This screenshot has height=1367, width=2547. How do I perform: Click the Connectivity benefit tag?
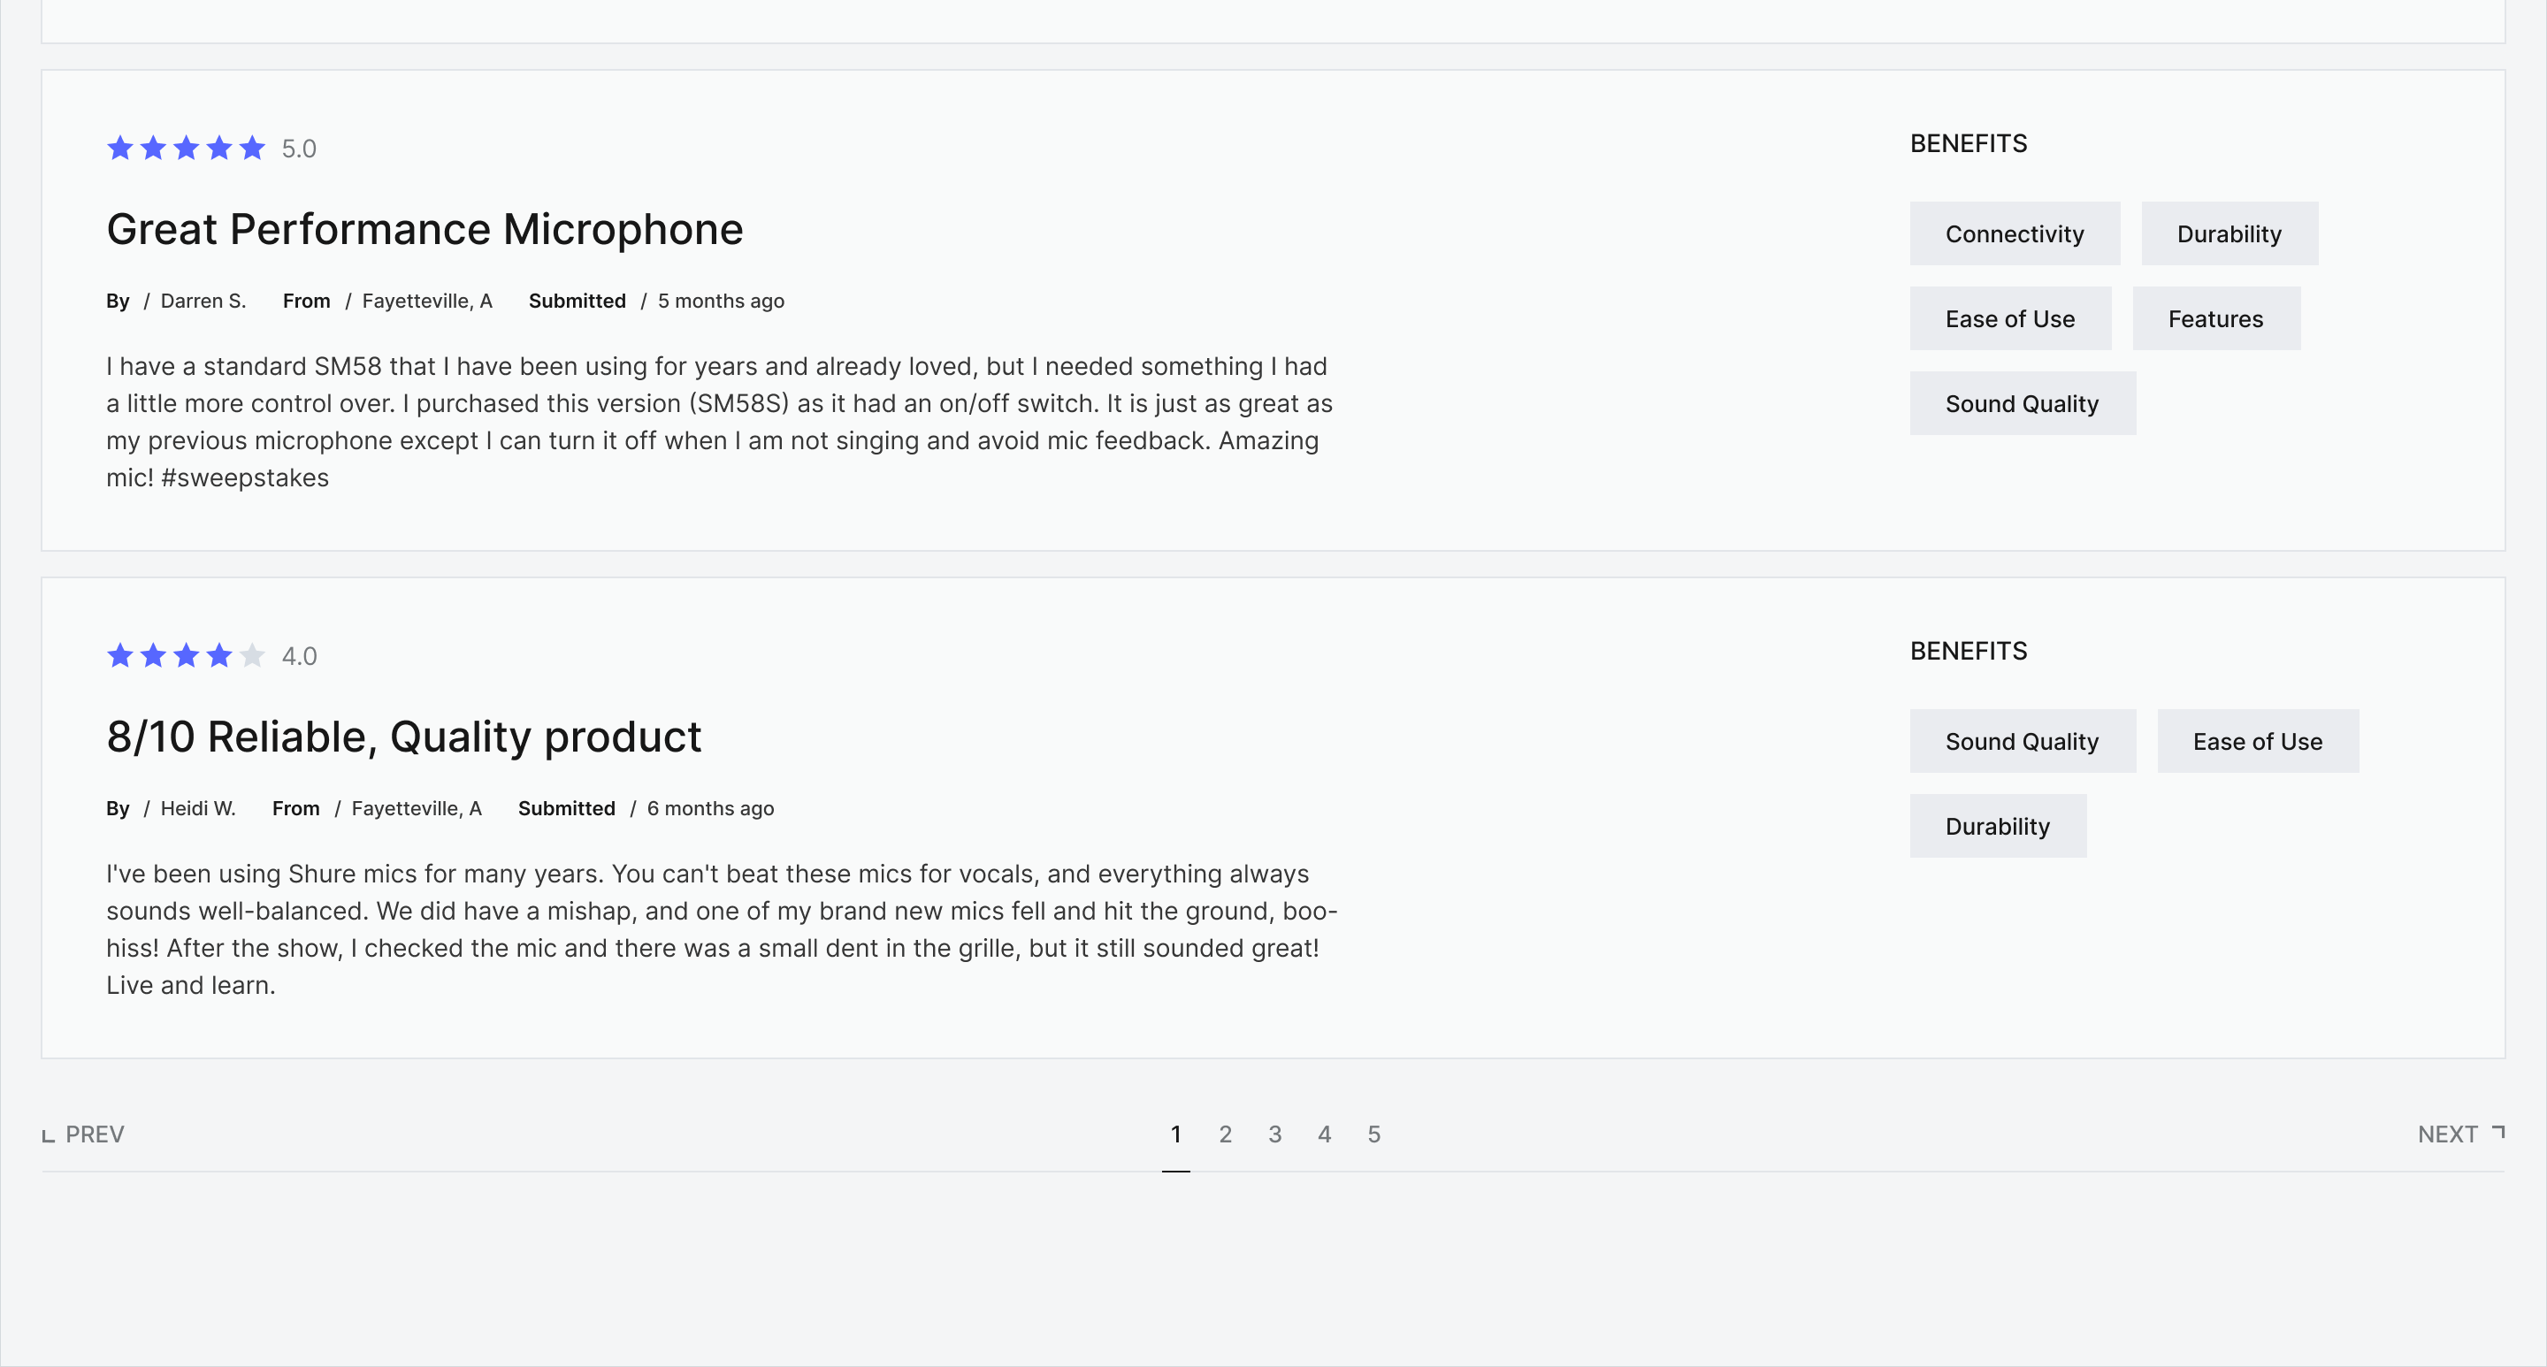[2014, 234]
